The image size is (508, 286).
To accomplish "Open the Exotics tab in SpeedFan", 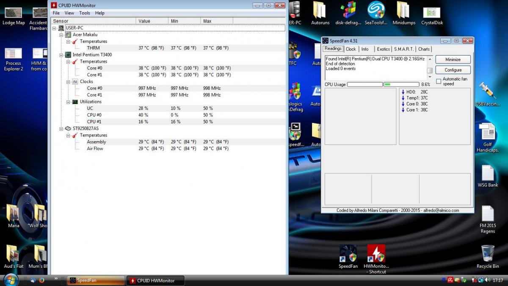I will [x=383, y=49].
